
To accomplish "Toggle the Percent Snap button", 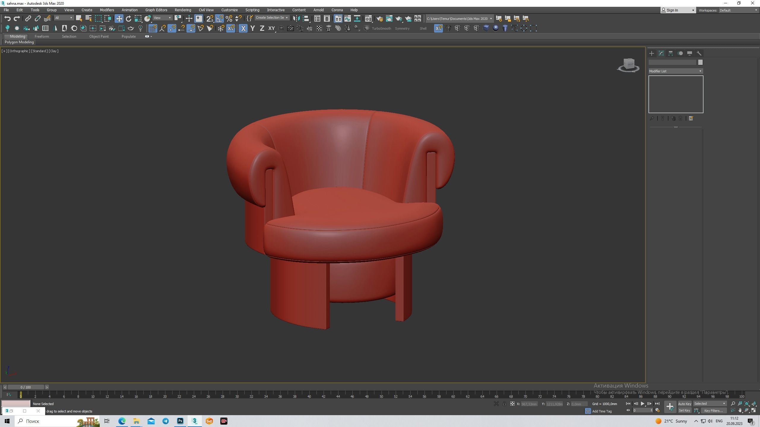I will point(229,19).
